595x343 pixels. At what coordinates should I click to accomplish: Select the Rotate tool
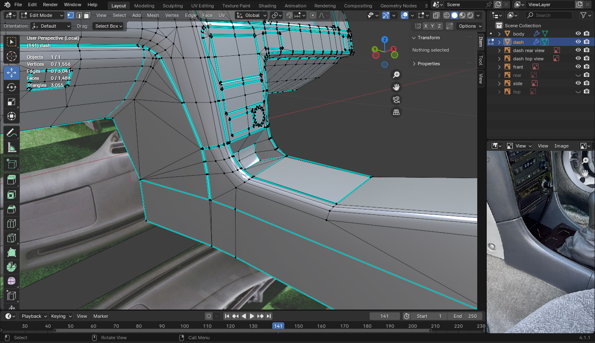pos(12,87)
